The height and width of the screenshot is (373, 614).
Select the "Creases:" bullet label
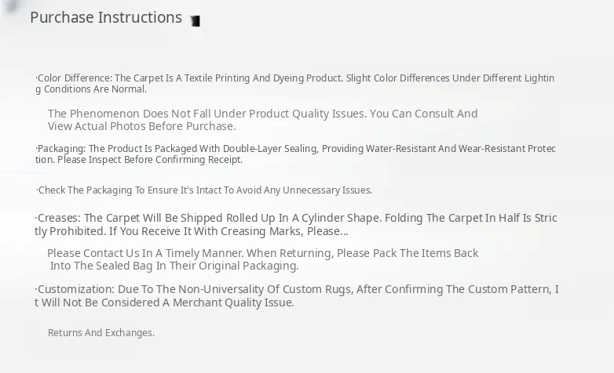(59, 218)
